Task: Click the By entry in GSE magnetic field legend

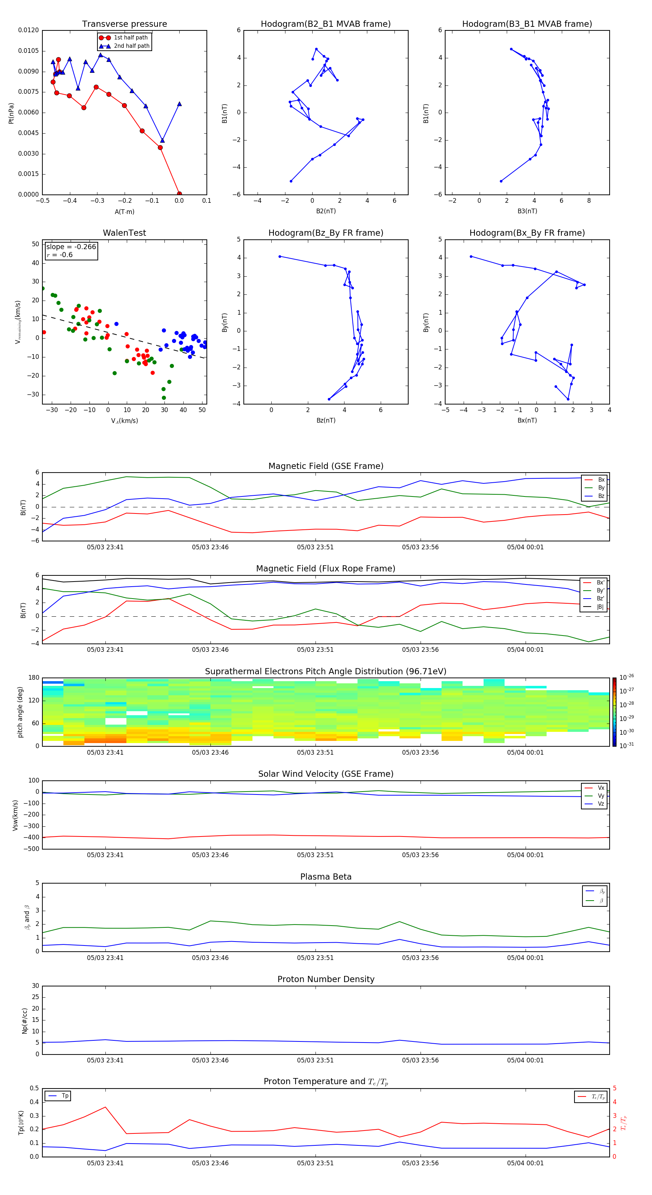Action: pos(594,488)
